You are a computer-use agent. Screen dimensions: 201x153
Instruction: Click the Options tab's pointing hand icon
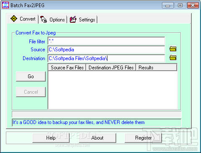point(44,19)
